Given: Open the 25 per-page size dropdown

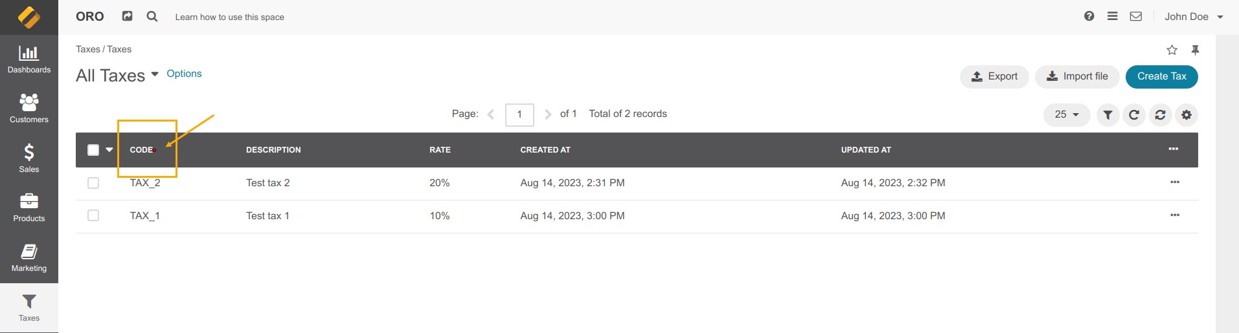Looking at the screenshot, I should [1067, 115].
